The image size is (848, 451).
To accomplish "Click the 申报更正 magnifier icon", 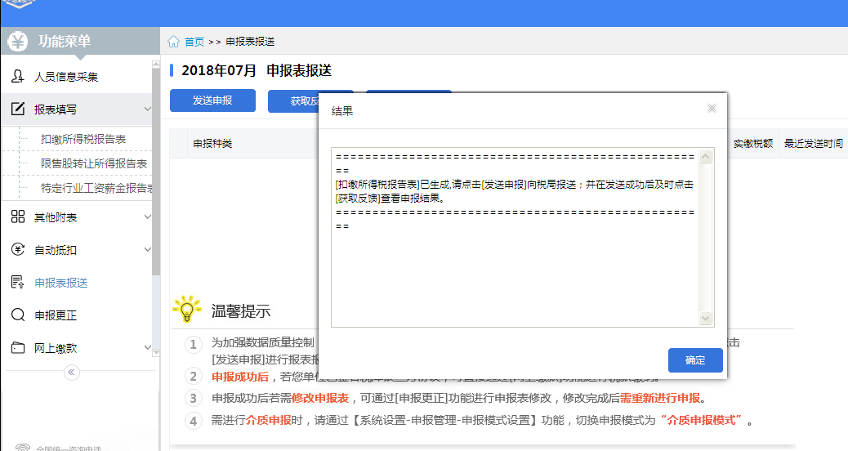I will [x=18, y=315].
